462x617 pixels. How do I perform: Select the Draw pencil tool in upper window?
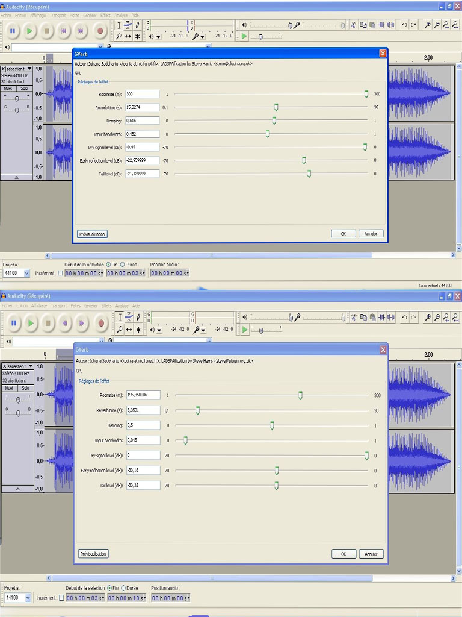click(x=138, y=25)
